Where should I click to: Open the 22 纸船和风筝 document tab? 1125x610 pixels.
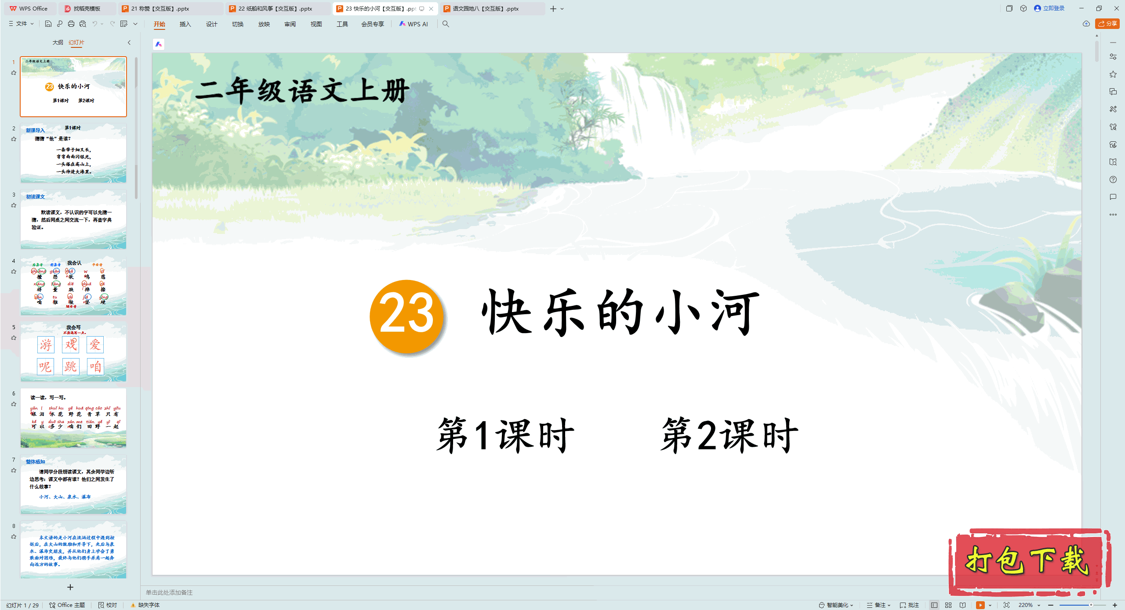(x=272, y=8)
